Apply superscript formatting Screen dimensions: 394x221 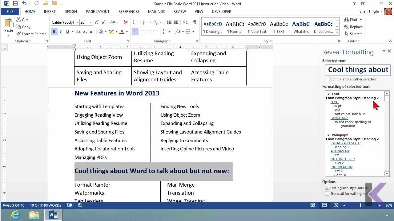tap(92, 32)
